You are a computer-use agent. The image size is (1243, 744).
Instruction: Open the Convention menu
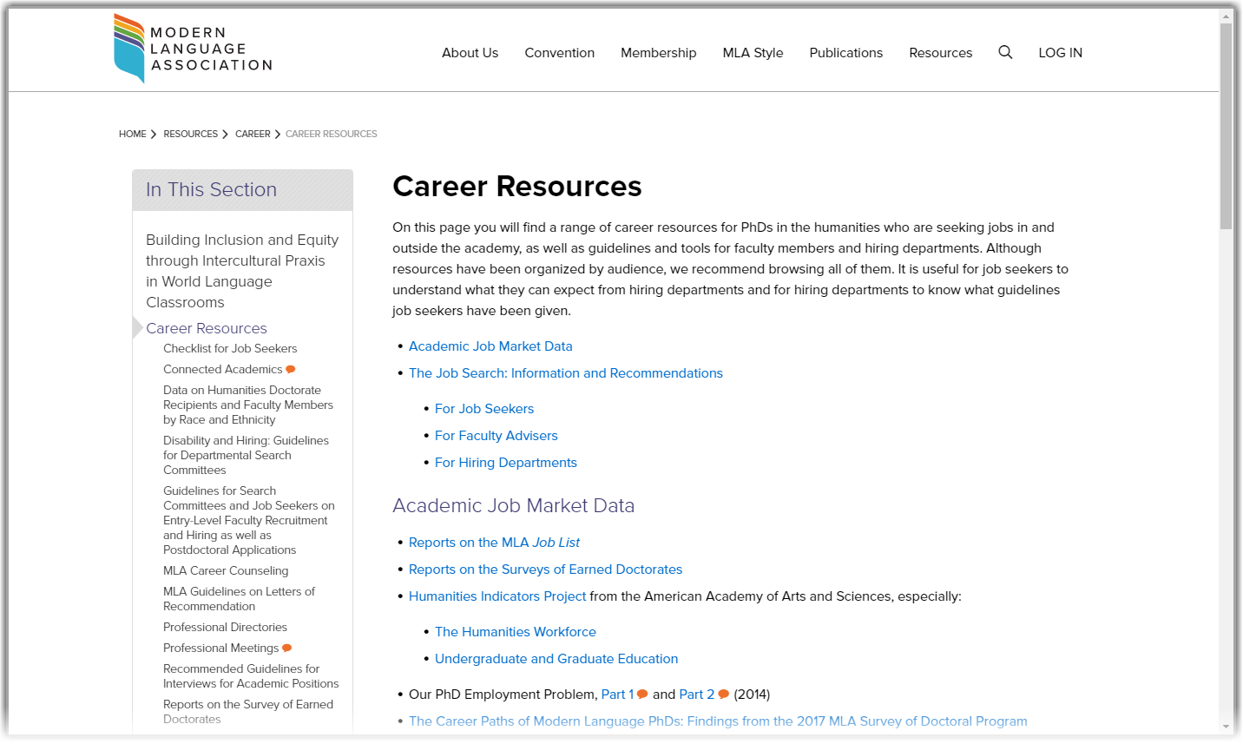tap(559, 53)
